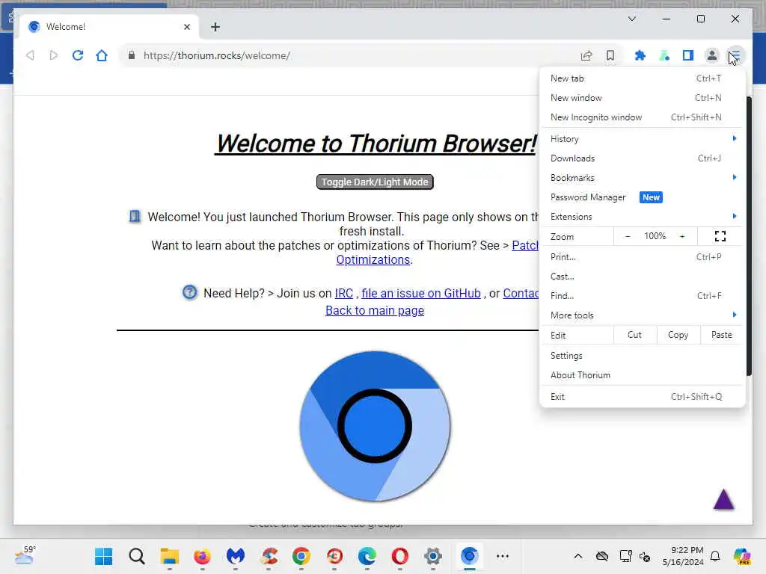Go back with the browser back arrow
Viewport: 766px width, 574px height.
tap(30, 55)
